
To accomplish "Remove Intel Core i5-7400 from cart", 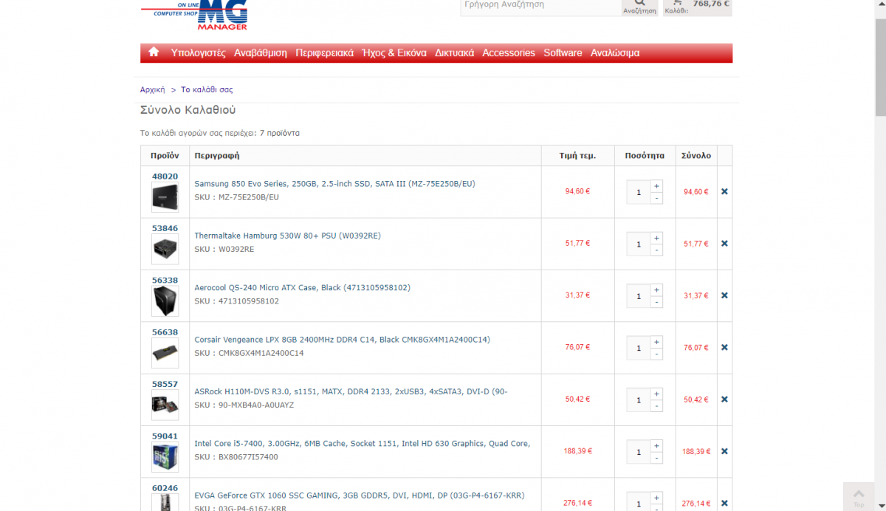I will (724, 451).
